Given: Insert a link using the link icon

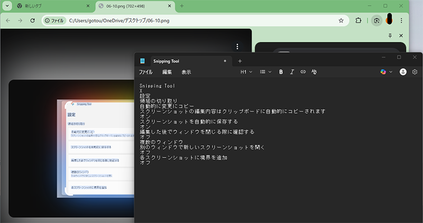Looking at the screenshot, I should [303, 72].
